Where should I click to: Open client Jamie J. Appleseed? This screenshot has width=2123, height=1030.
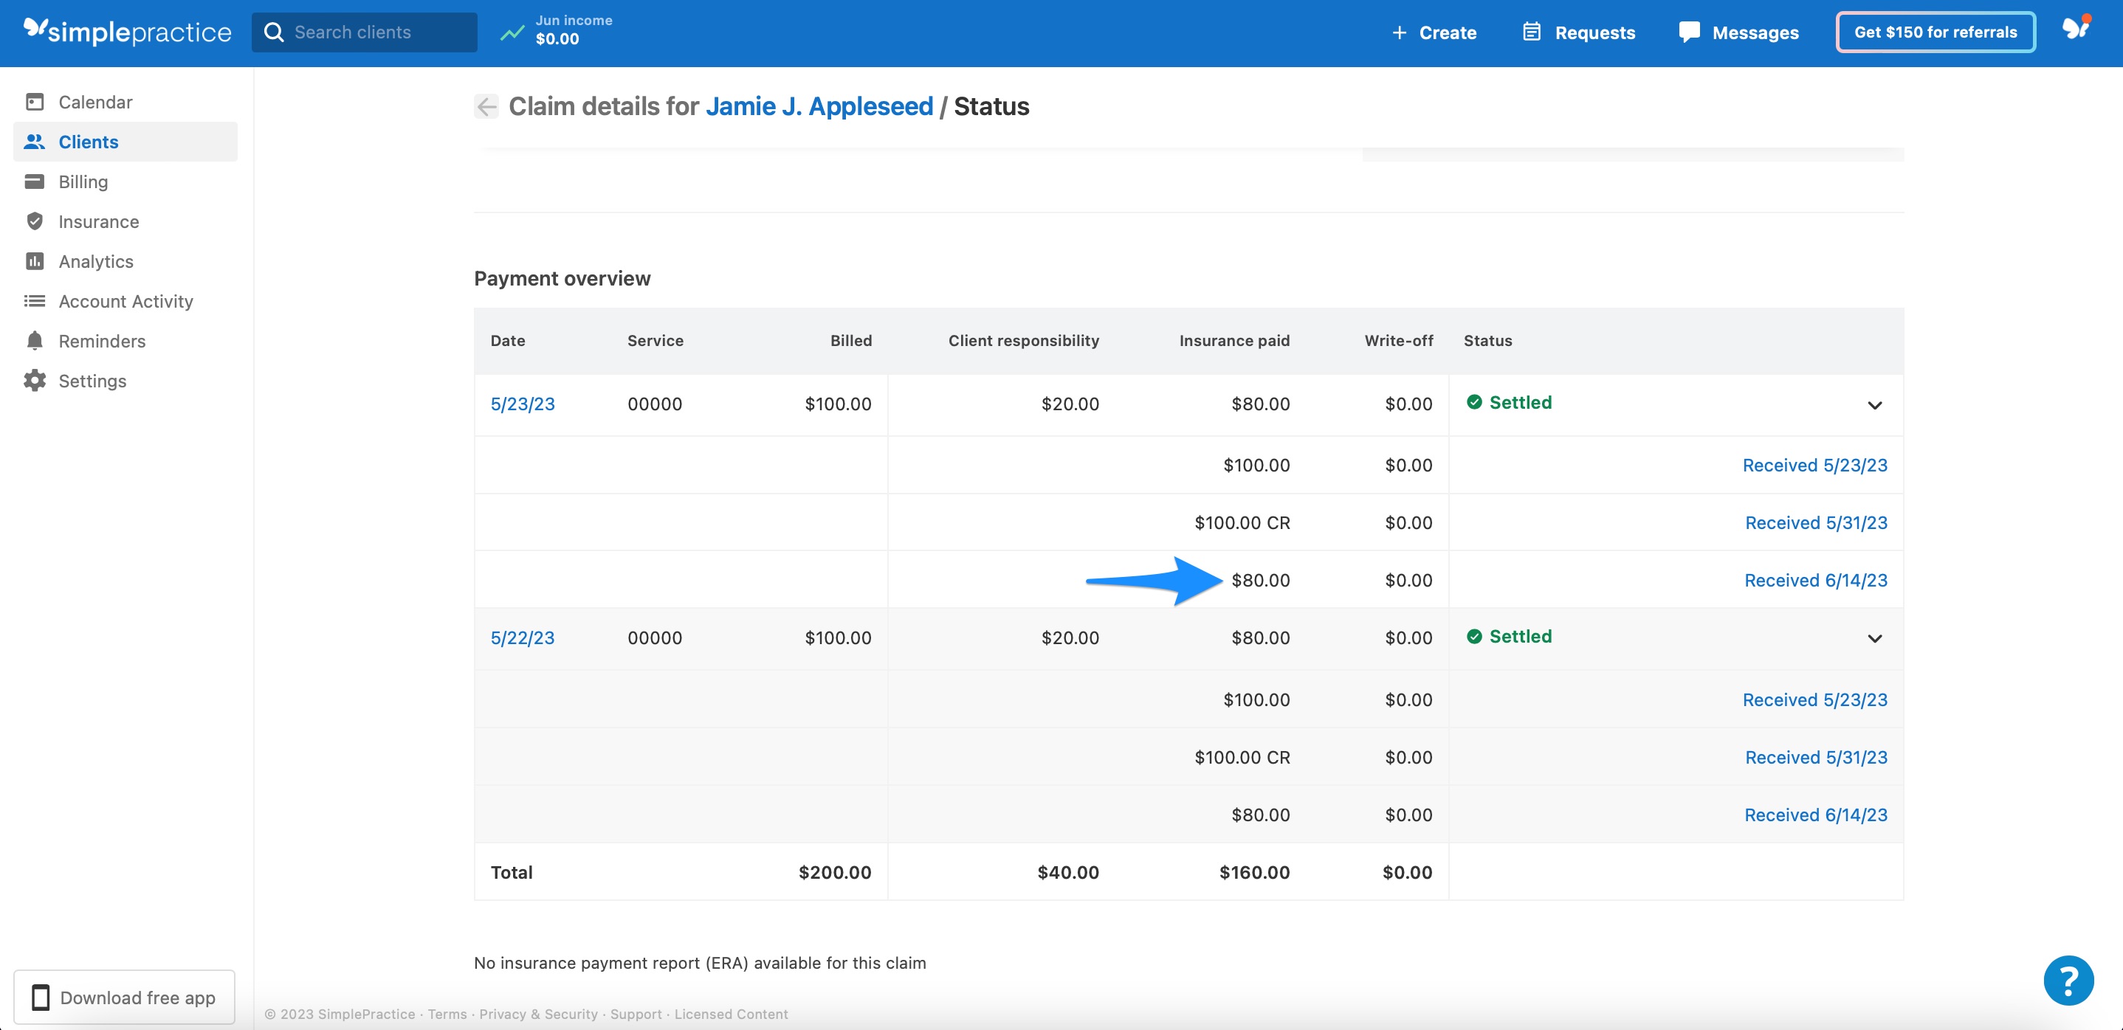coord(820,106)
